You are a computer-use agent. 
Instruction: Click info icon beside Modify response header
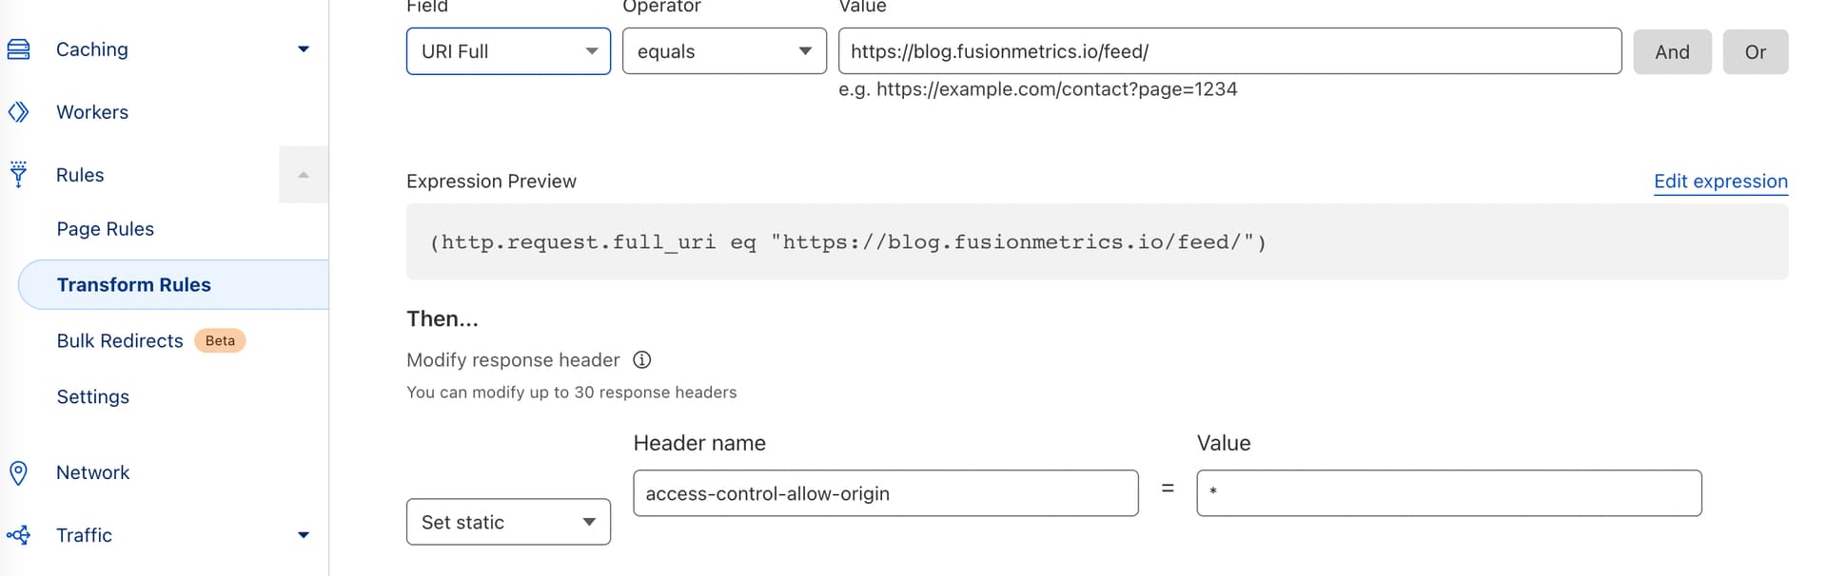coord(642,360)
